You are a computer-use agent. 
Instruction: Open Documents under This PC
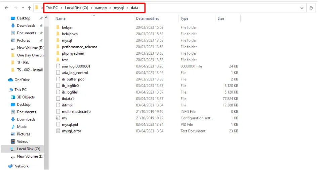[27, 112]
